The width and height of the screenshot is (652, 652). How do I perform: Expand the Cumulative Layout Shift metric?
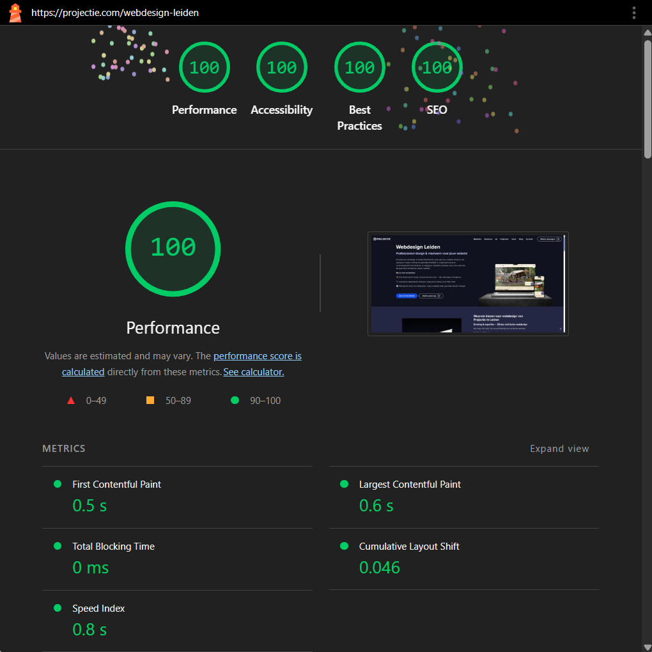pos(408,547)
